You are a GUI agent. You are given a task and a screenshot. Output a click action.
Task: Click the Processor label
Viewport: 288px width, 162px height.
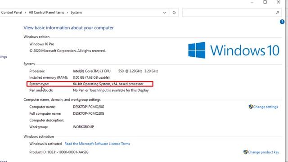37,71
